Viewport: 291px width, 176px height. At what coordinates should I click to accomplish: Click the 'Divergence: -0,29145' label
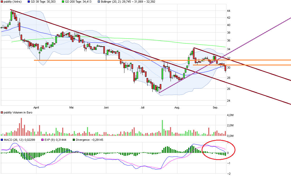[x=90, y=140]
